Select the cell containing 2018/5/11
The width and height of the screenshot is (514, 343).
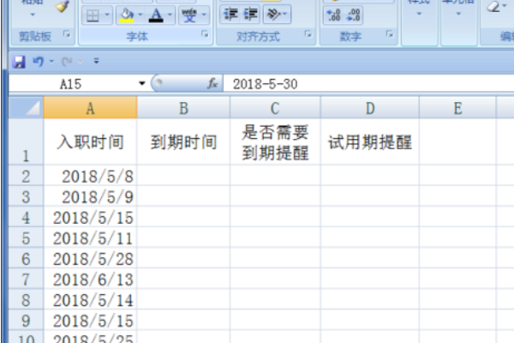coord(91,238)
